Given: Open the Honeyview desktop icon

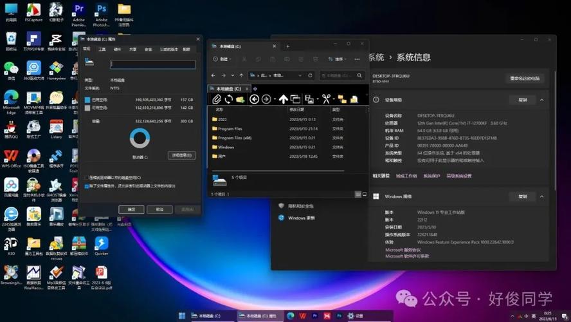Looking at the screenshot, I should [x=56, y=71].
